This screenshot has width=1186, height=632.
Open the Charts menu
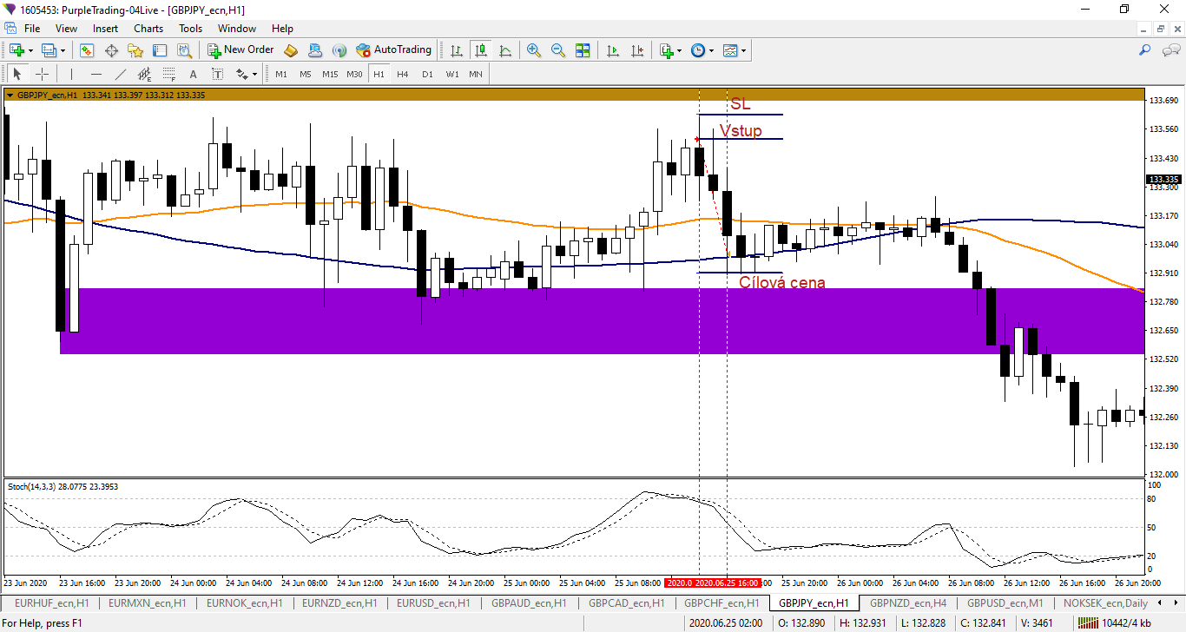(148, 29)
